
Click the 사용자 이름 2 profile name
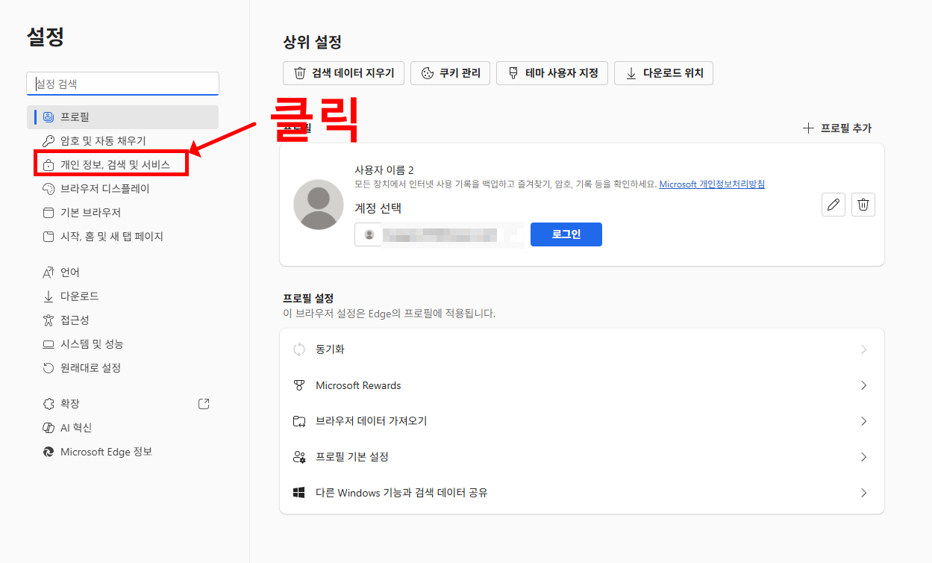click(x=384, y=170)
